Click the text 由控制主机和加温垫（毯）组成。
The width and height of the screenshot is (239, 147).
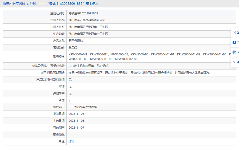(x=89, y=66)
